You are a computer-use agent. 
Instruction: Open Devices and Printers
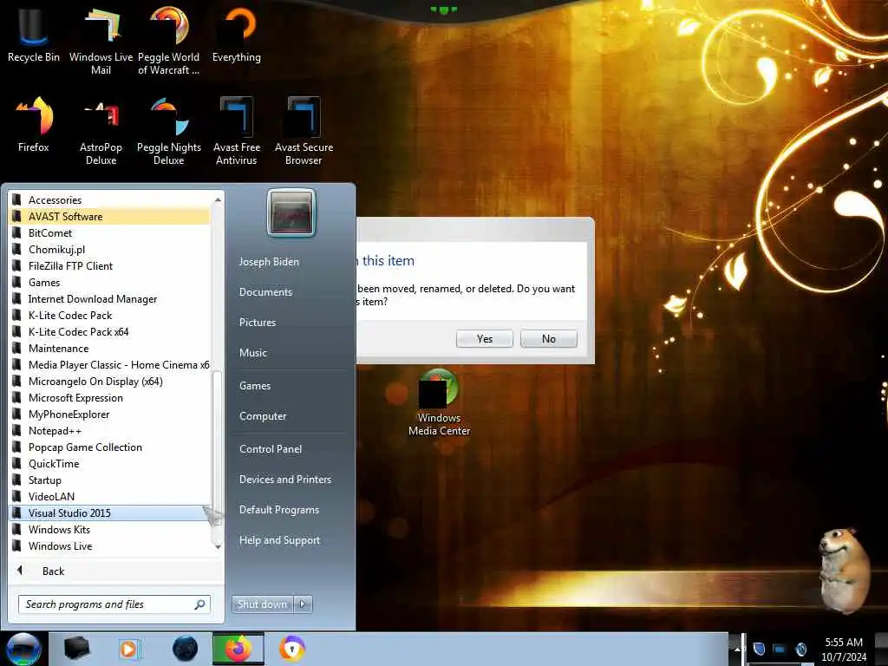[x=285, y=479]
